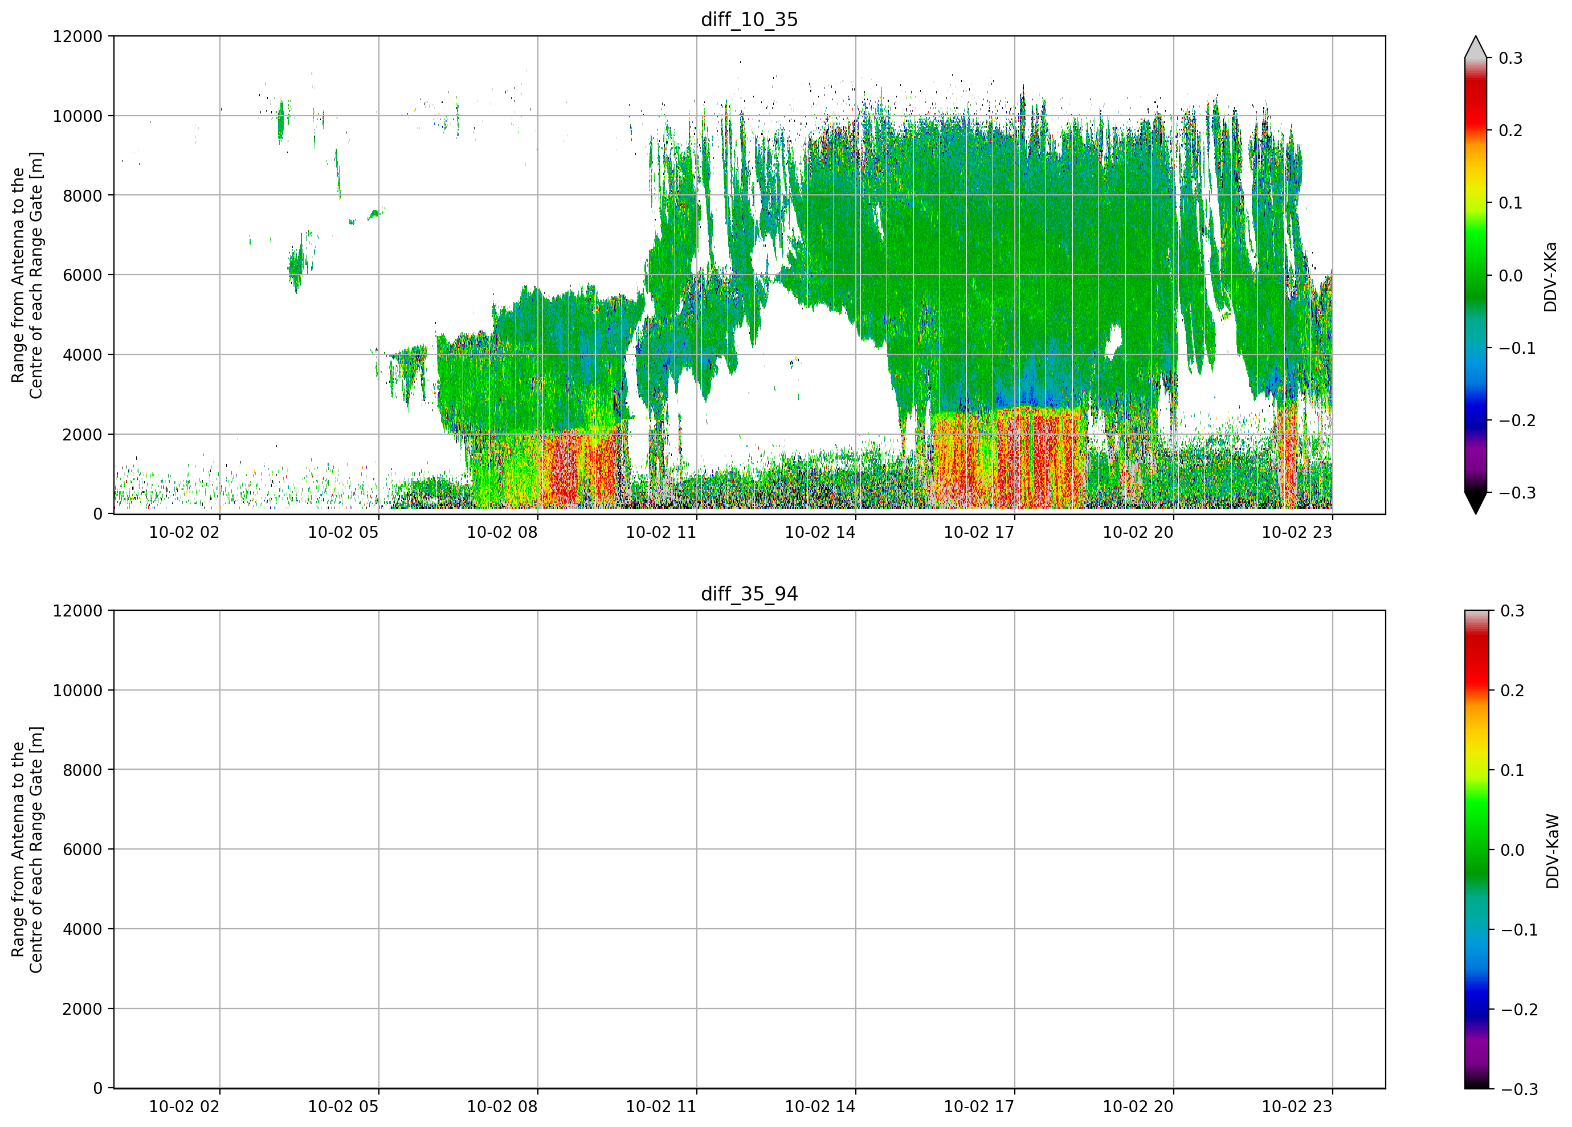Click the top plot's range y-axis title

27,275
